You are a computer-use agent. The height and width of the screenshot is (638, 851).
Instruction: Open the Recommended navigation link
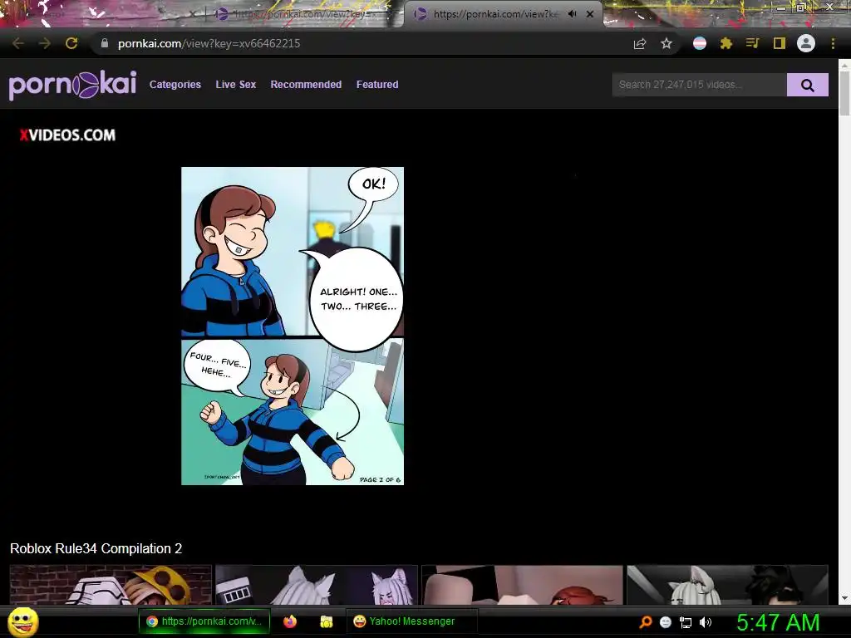(x=306, y=85)
